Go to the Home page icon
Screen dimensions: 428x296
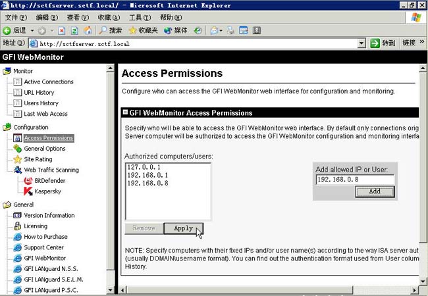(x=88, y=30)
